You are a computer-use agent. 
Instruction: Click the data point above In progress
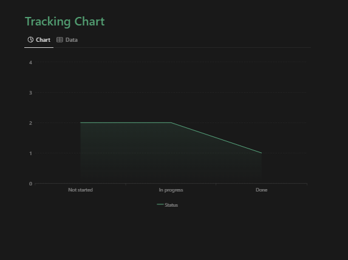pos(171,122)
